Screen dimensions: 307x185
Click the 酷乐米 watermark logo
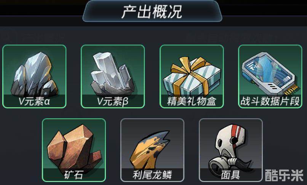(284, 175)
